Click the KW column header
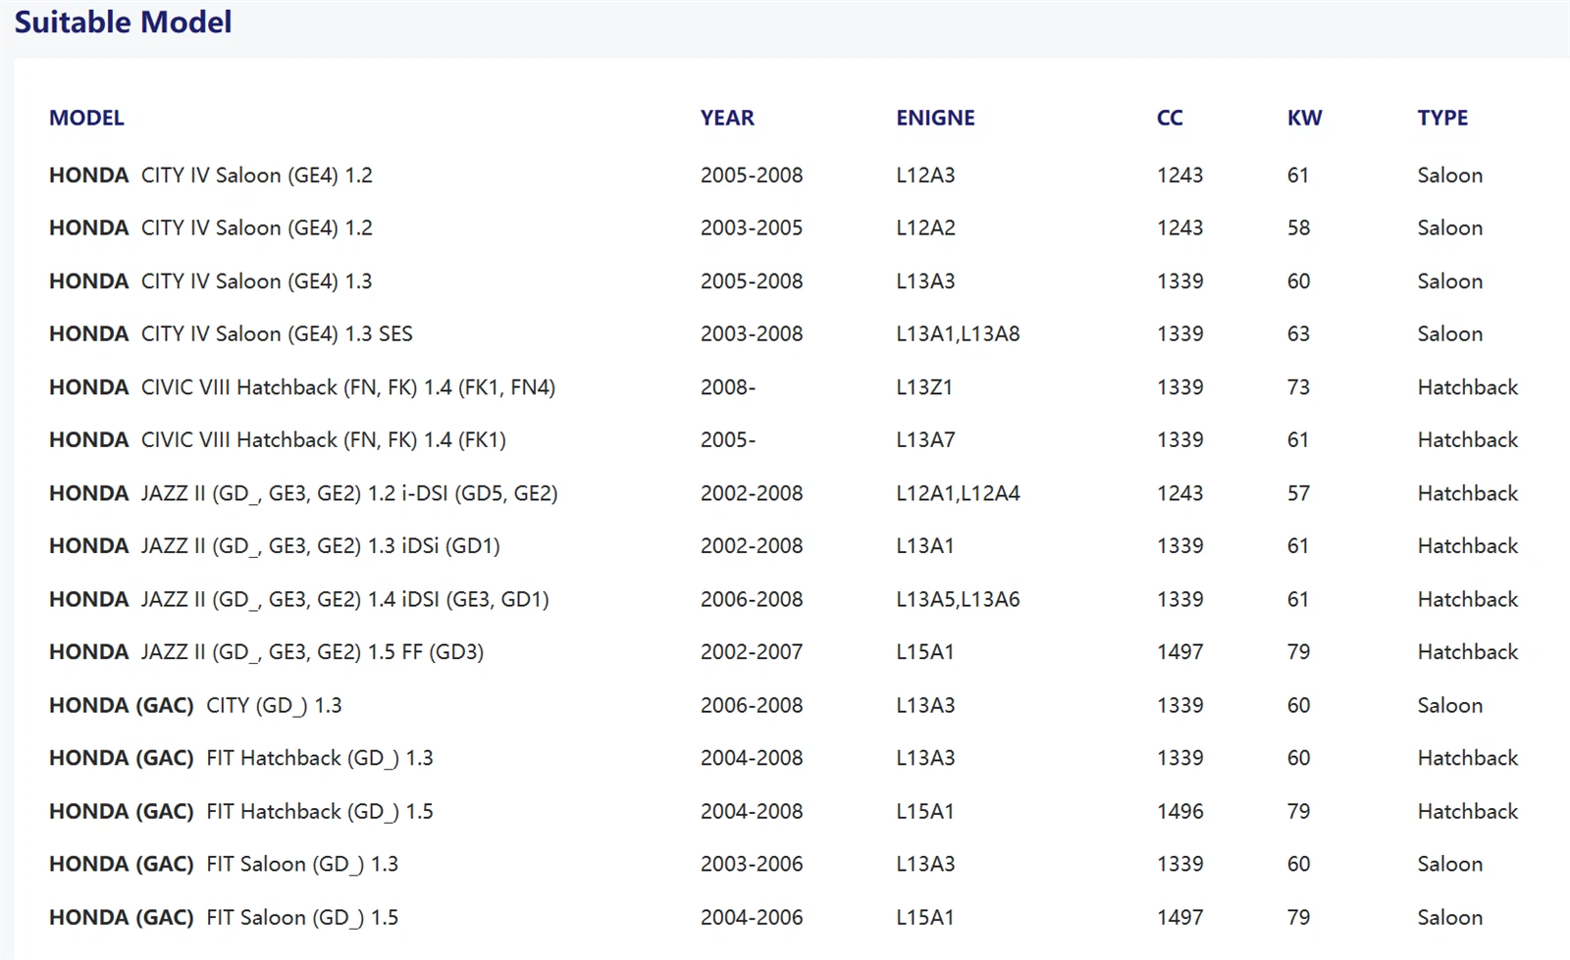 pyautogui.click(x=1305, y=118)
